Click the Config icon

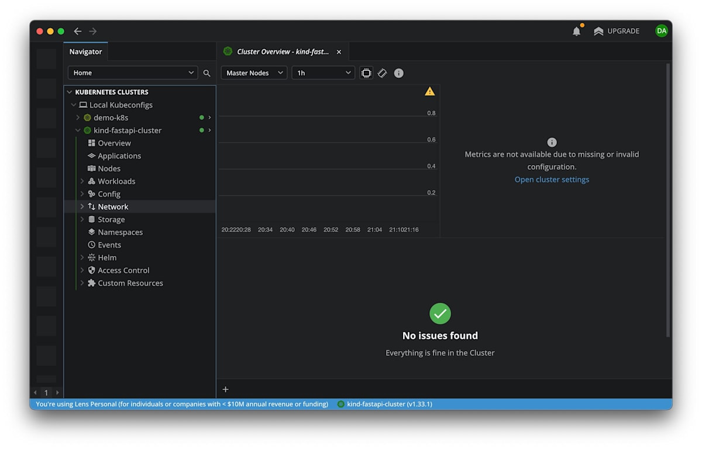[x=91, y=194]
